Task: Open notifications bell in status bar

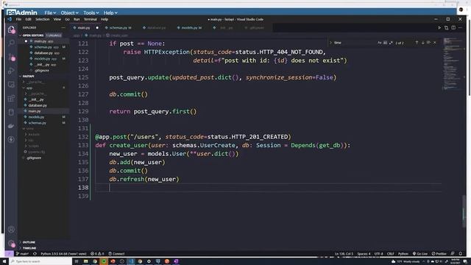Action: click(x=461, y=254)
